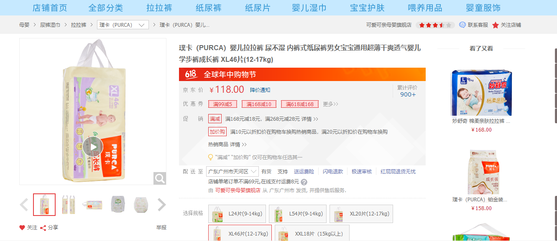The image size is (557, 241).
Task: Expand more coupons with 更多>>
Action: coord(330,104)
